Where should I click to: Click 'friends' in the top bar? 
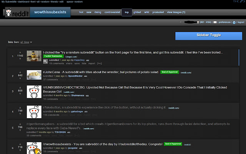coord(54,2)
